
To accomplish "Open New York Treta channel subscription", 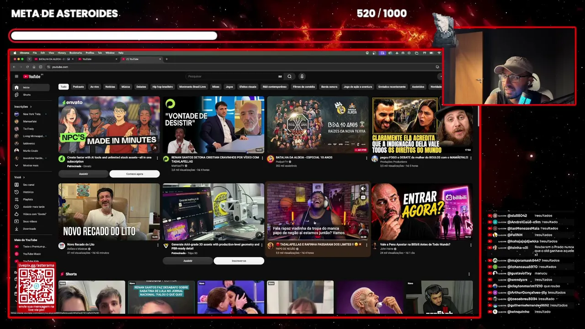I will (x=32, y=114).
